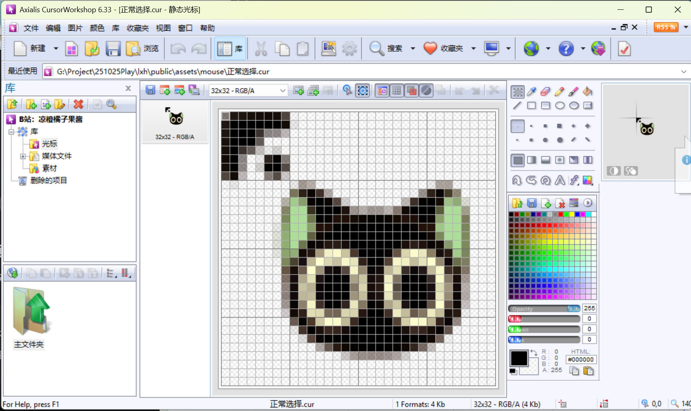
Task: Select the solid fill mode
Action: [518, 160]
